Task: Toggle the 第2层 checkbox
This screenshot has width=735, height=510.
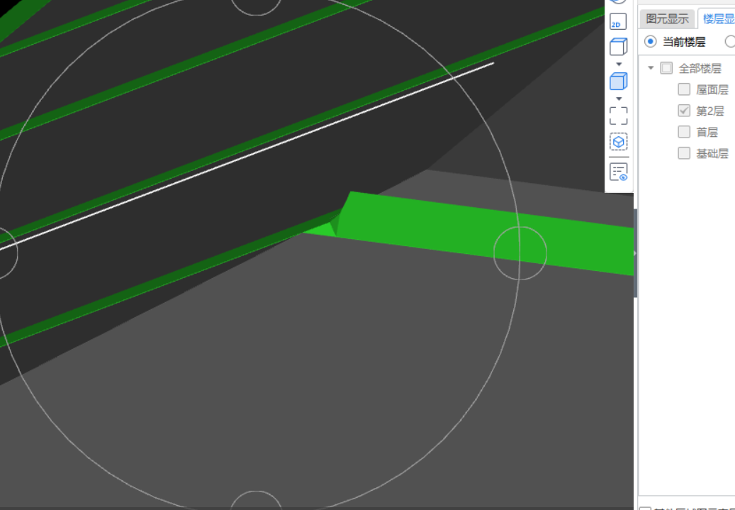Action: tap(684, 111)
